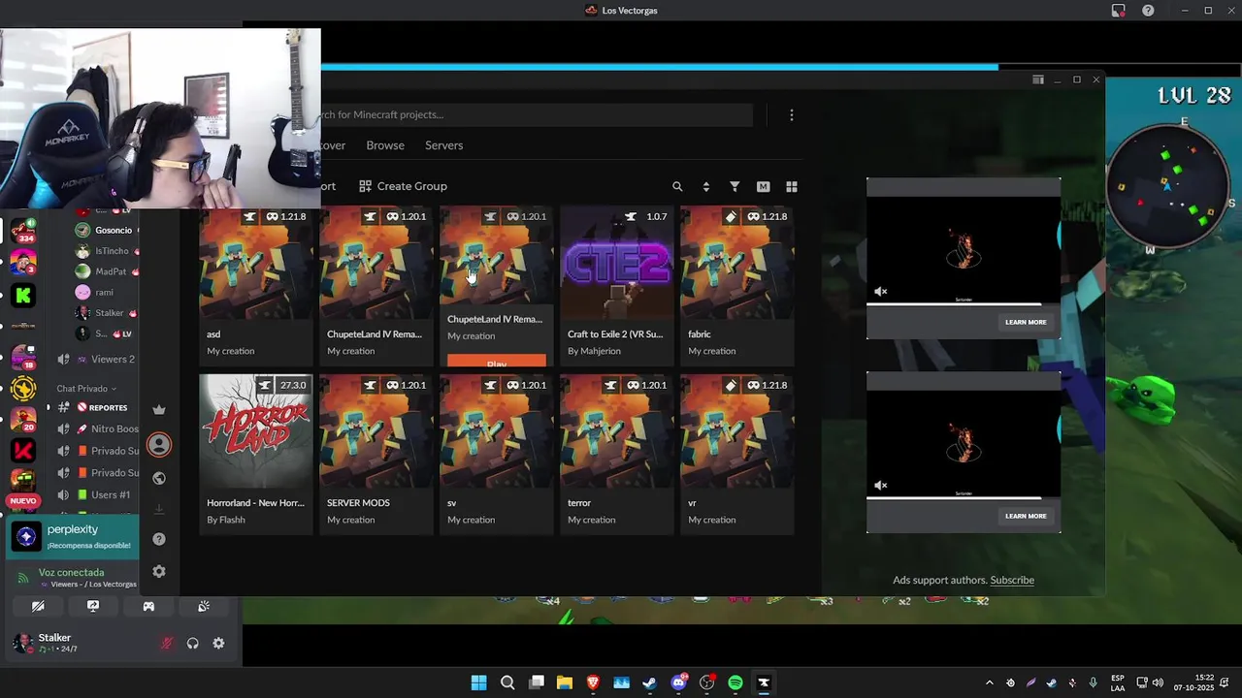Open the vr modpack thumbnail
This screenshot has height=698, width=1242.
click(x=736, y=431)
